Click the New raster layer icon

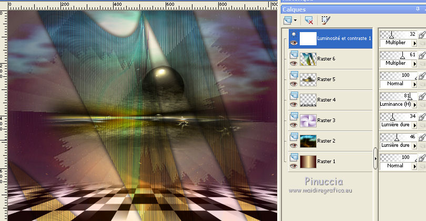tap(288, 21)
